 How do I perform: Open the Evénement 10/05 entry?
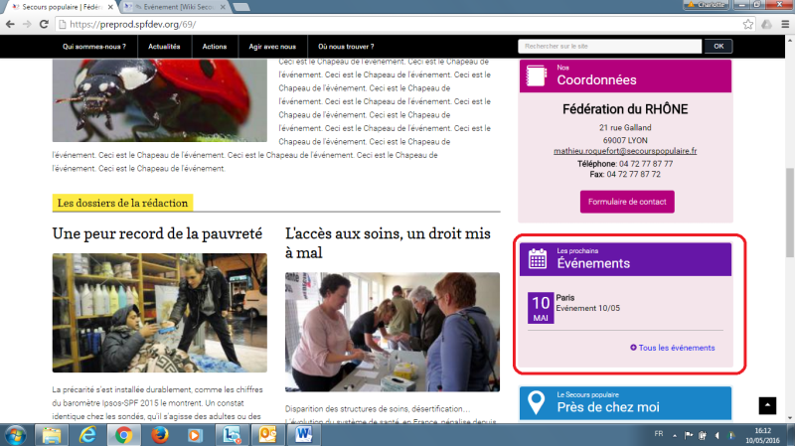[x=588, y=308]
